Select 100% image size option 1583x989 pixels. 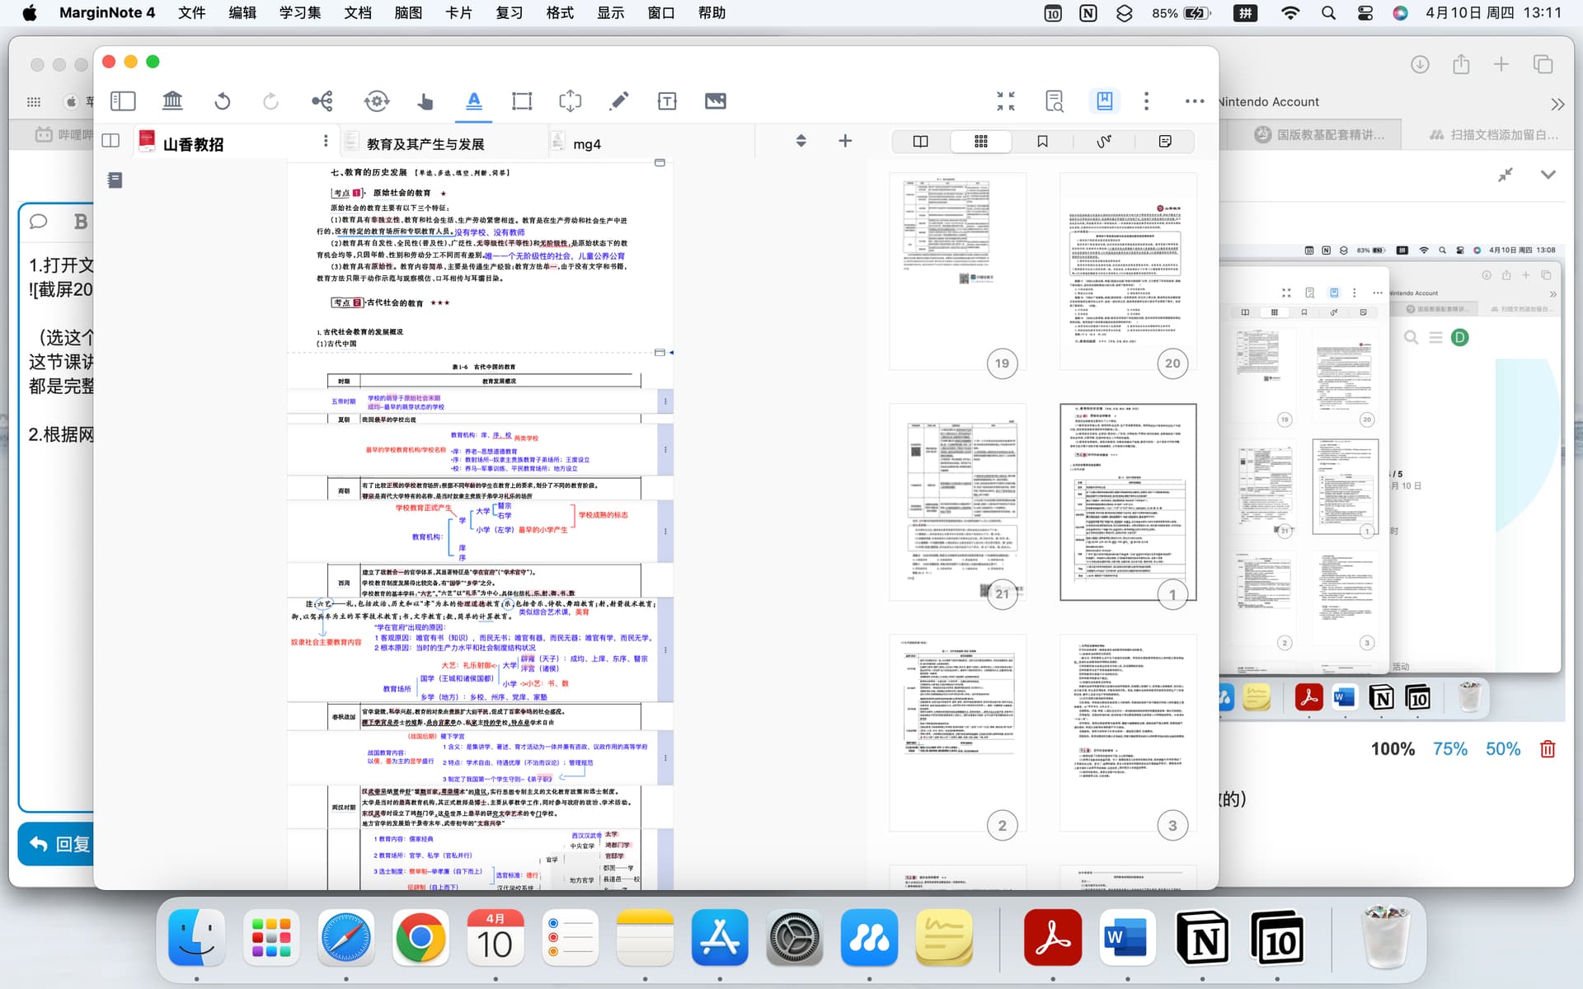[1393, 749]
